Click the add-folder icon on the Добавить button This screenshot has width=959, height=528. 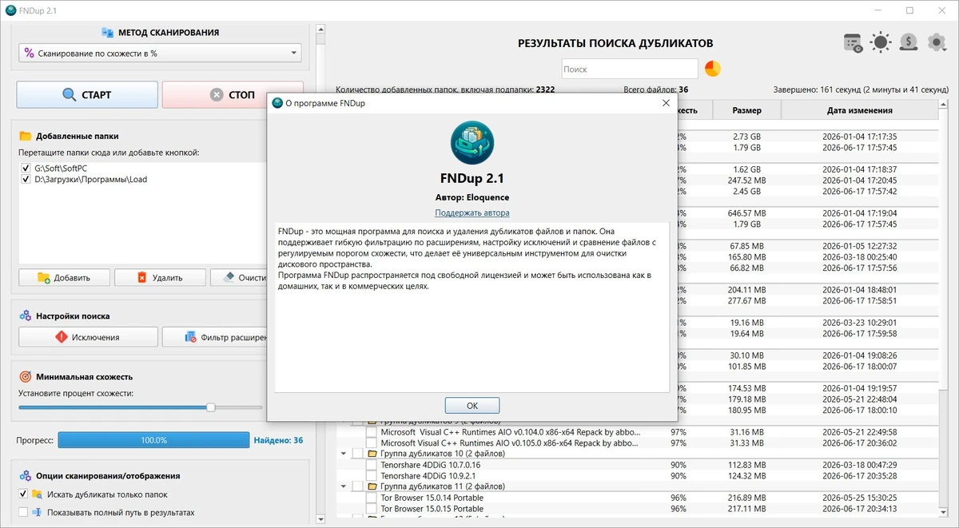click(x=44, y=277)
